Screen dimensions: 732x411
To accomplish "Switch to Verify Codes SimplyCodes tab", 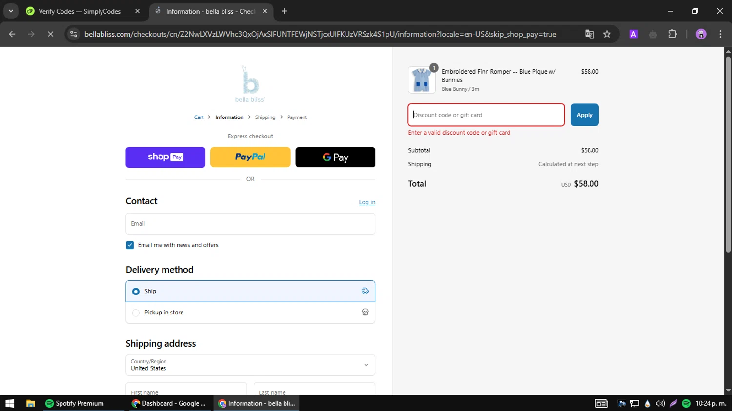I will (80, 11).
